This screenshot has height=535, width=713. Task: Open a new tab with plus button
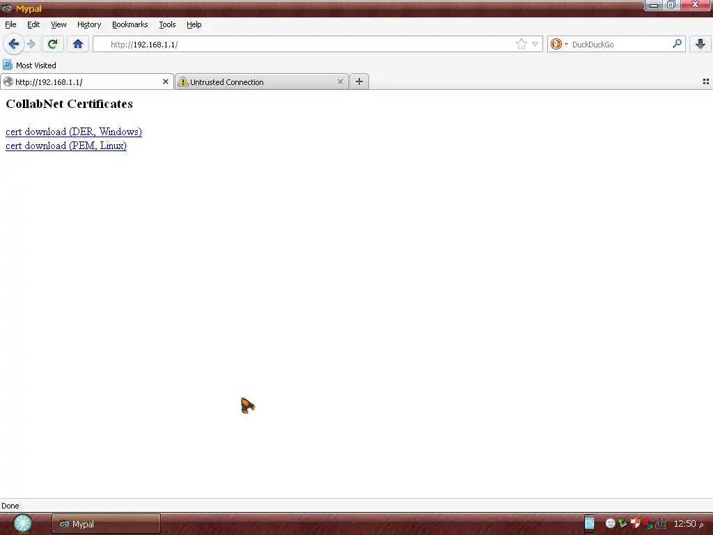pos(359,82)
